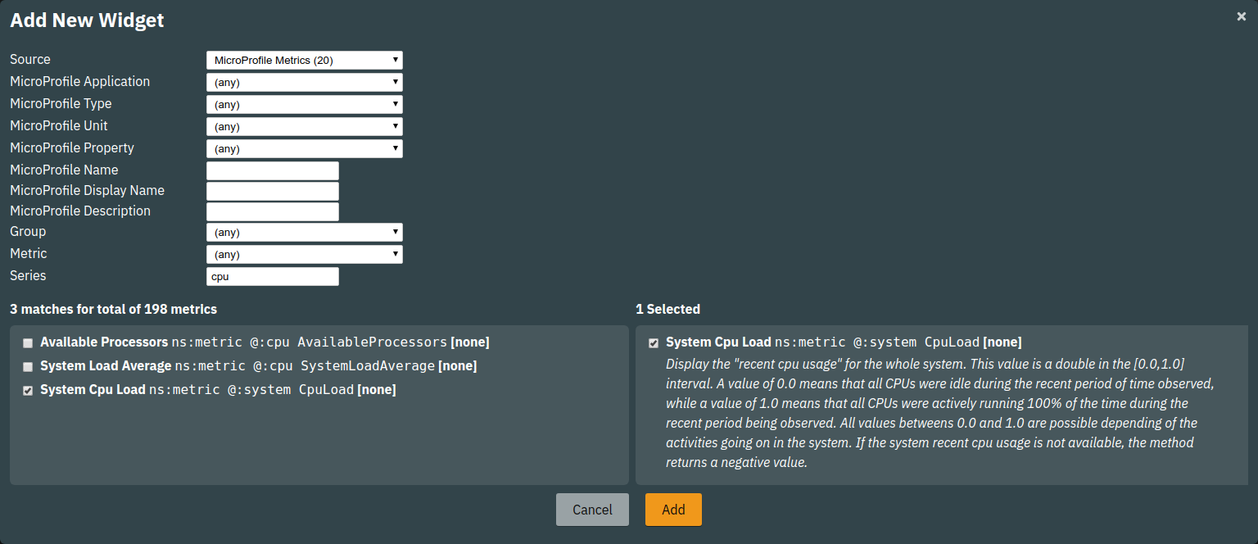Open the Group dropdown
This screenshot has height=544, width=1258.
point(304,232)
